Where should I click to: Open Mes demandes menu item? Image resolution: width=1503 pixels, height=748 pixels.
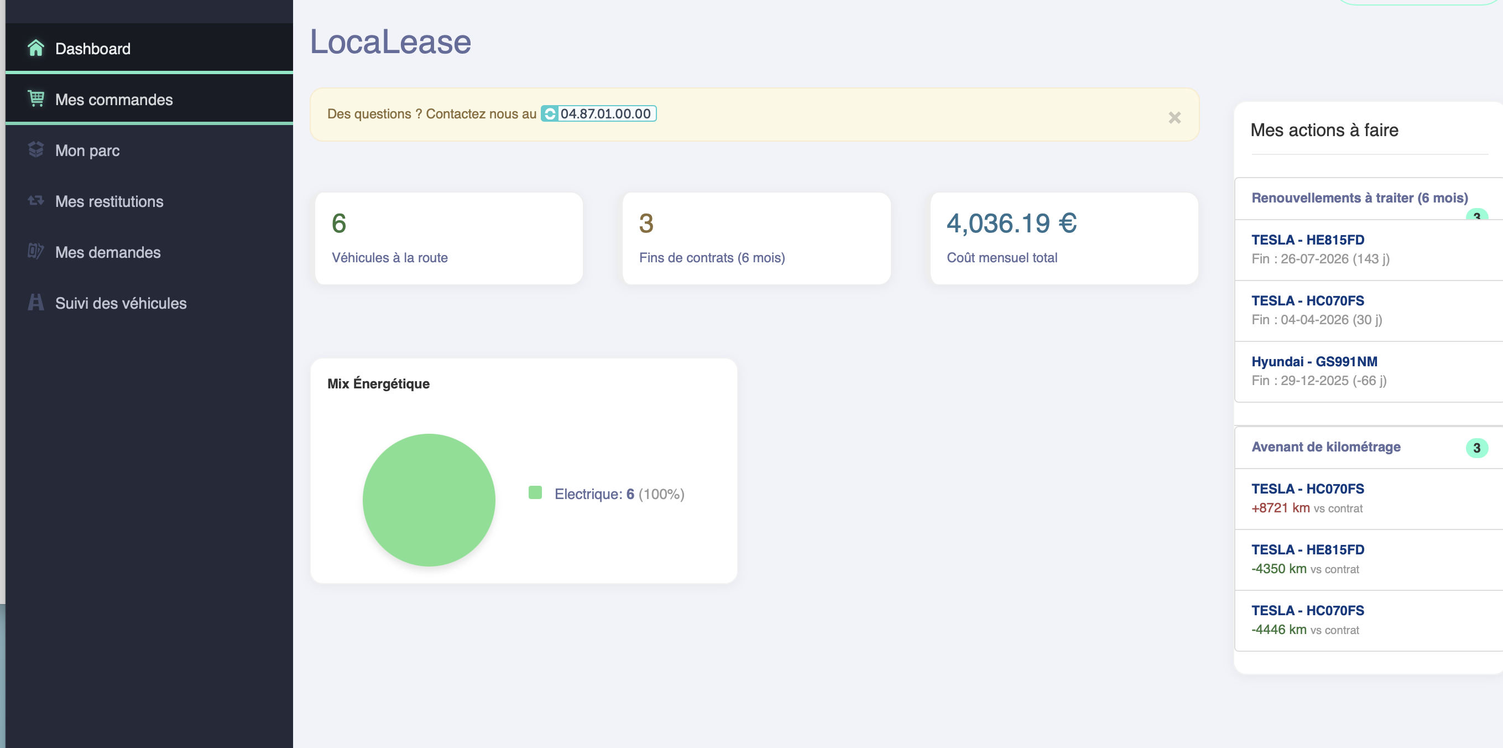click(107, 252)
